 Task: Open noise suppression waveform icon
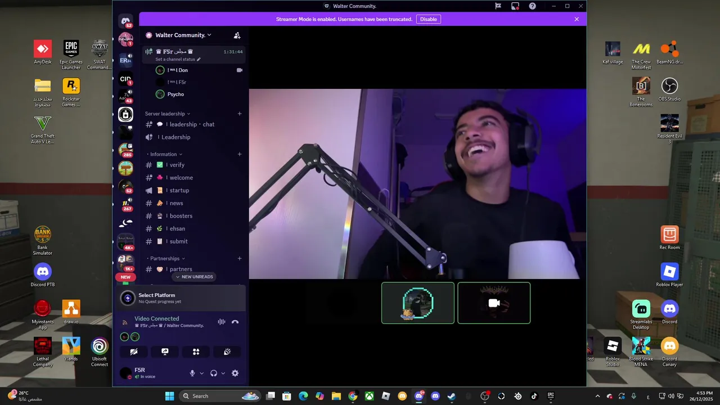[x=222, y=322]
